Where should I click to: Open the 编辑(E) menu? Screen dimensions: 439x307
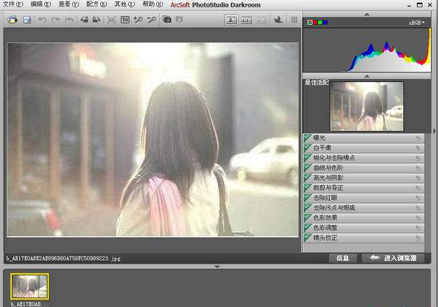(40, 4)
